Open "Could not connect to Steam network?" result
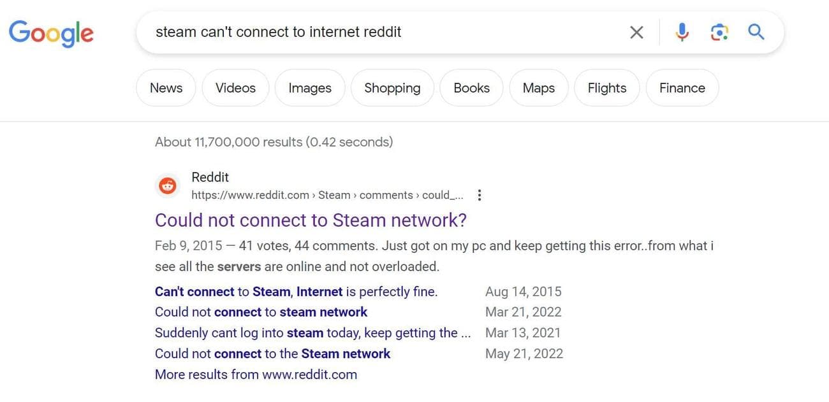Viewport: 829px width, 402px height. point(311,220)
